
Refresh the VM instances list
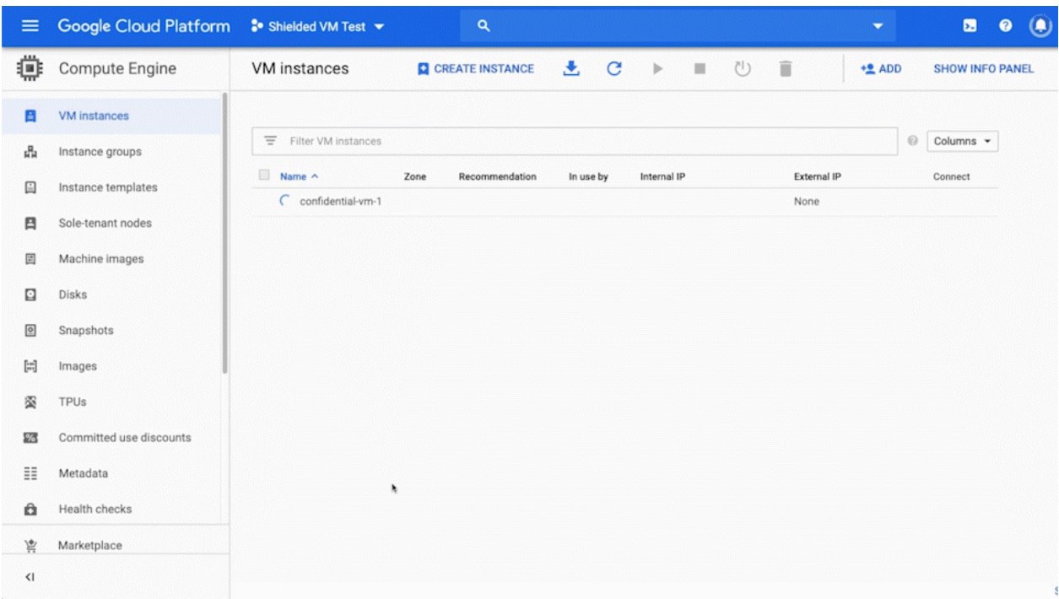(x=615, y=68)
